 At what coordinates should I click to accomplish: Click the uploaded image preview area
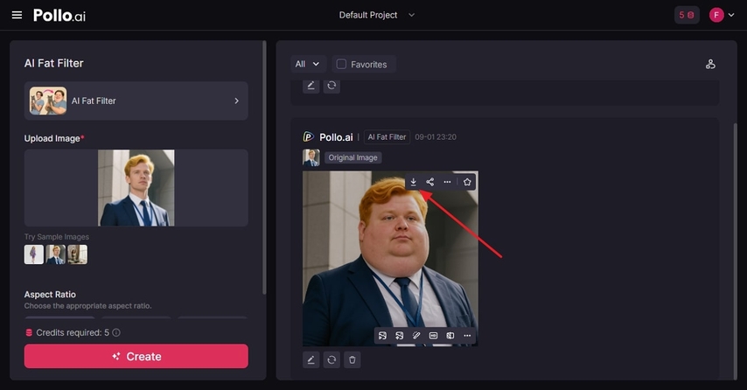click(136, 188)
